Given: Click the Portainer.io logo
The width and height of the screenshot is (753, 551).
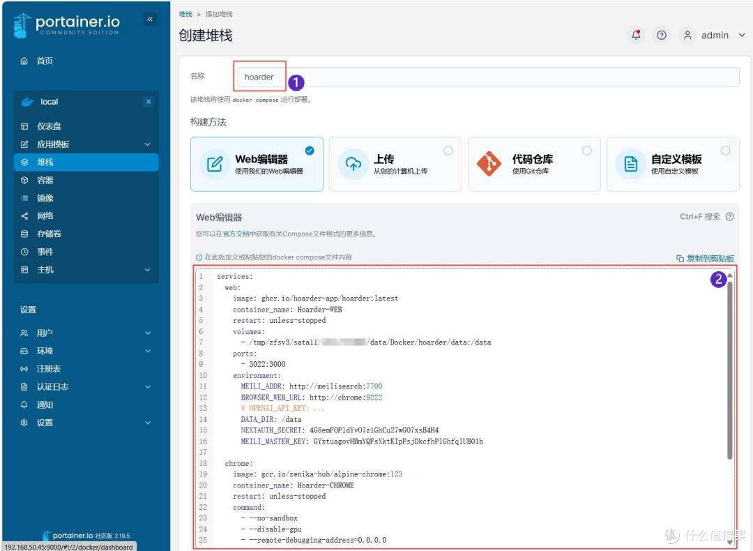Looking at the screenshot, I should (x=67, y=25).
